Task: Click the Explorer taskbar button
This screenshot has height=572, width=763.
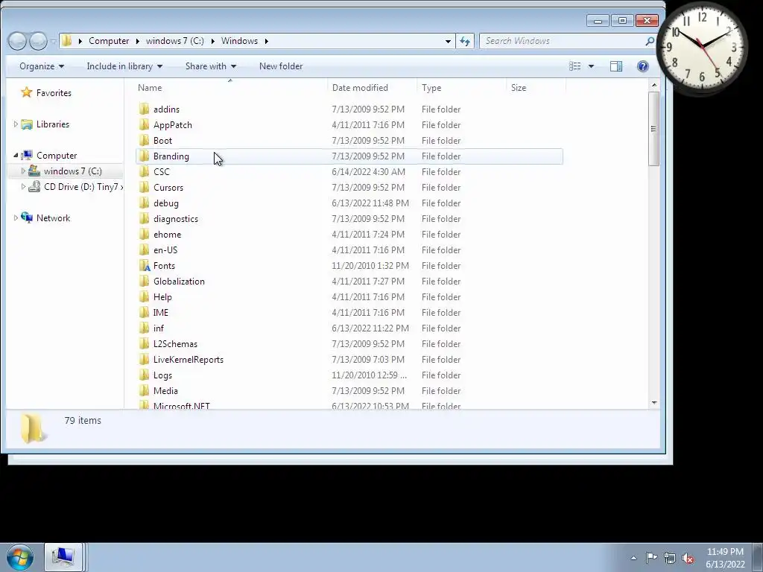Action: (x=63, y=557)
